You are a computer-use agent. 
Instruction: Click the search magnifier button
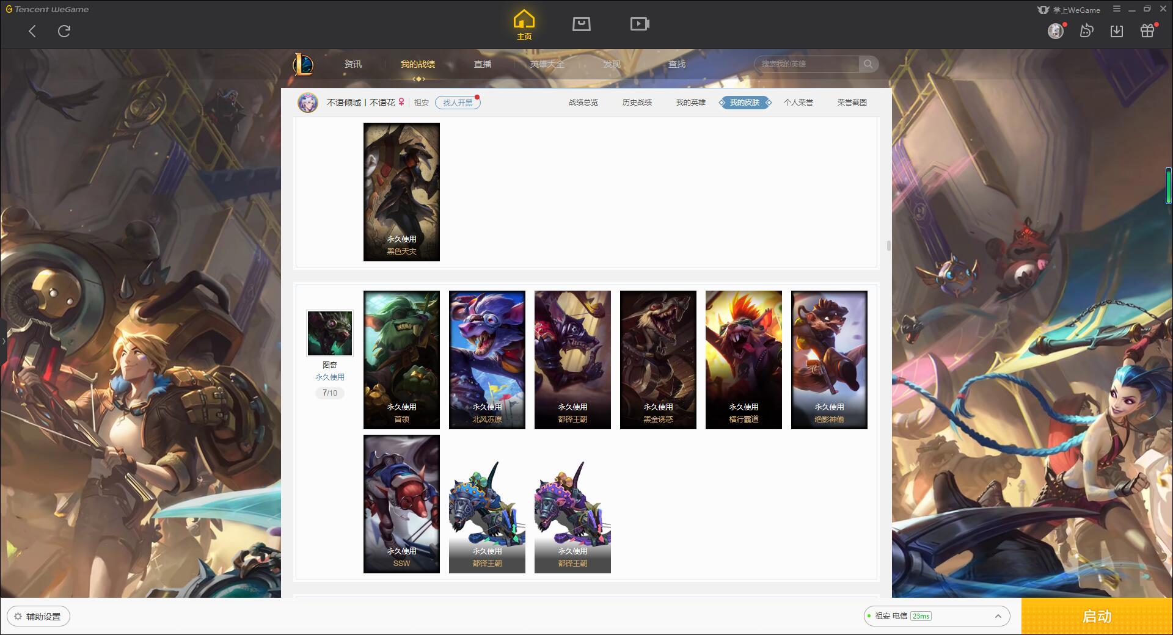pos(868,64)
